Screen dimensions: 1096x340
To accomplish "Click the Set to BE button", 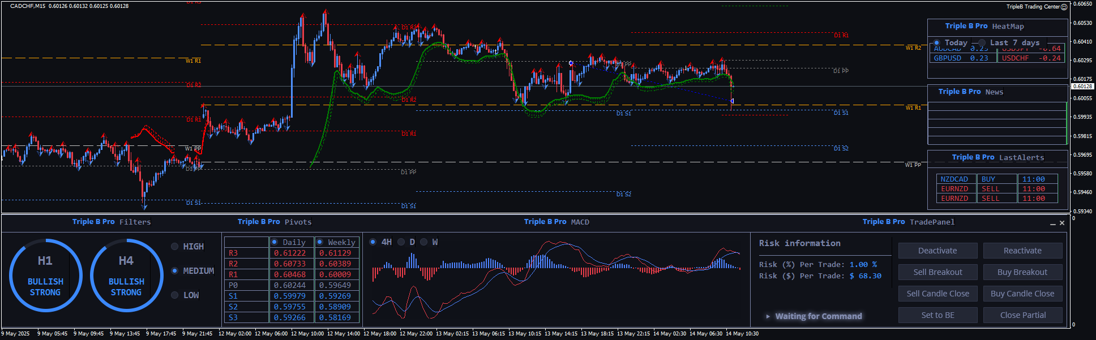I will [x=937, y=315].
